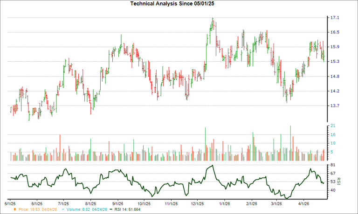This screenshot has height=214, width=358.
Task: Click the 12/1/25 date label
Action: click(x=198, y=203)
